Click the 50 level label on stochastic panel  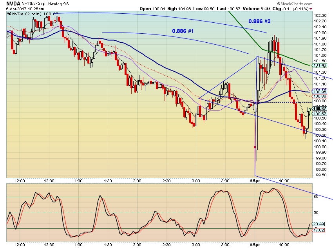coord(316,212)
